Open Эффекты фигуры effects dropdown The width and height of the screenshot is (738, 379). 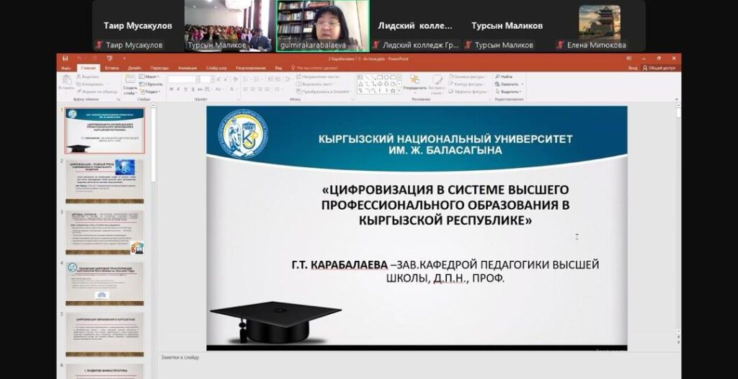468,92
